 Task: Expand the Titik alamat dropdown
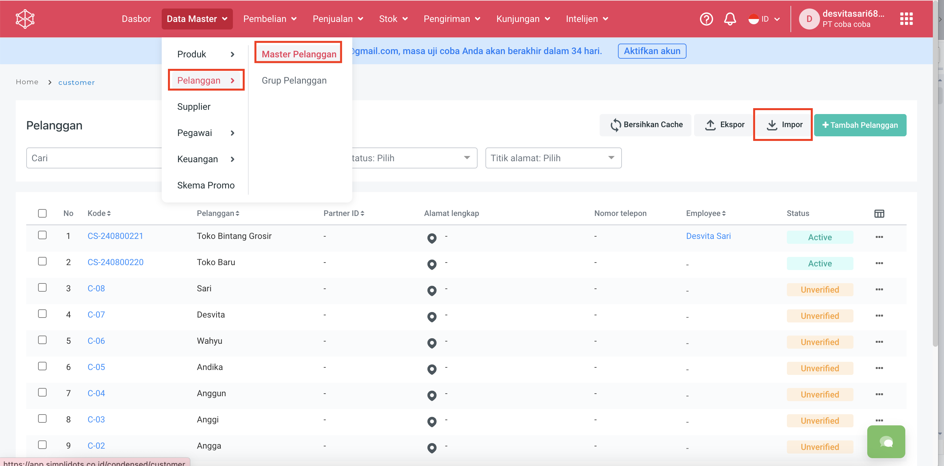click(x=553, y=158)
